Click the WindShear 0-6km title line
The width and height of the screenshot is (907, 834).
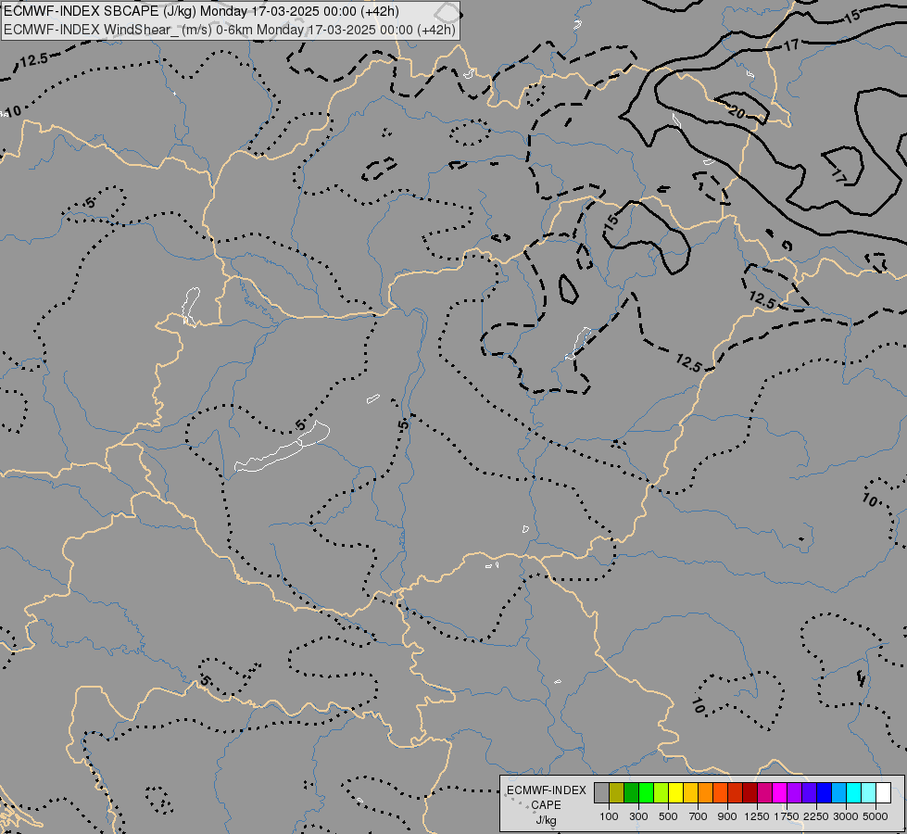click(x=230, y=30)
